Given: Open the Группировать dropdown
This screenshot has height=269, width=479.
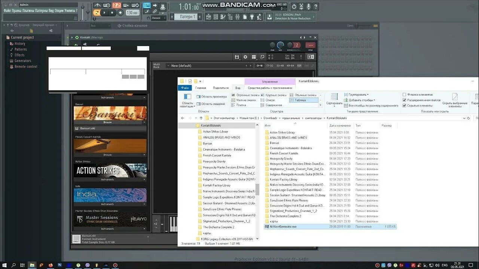Looking at the screenshot, I should point(356,95).
